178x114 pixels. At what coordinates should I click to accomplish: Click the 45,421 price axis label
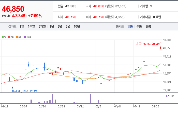click(167, 56)
